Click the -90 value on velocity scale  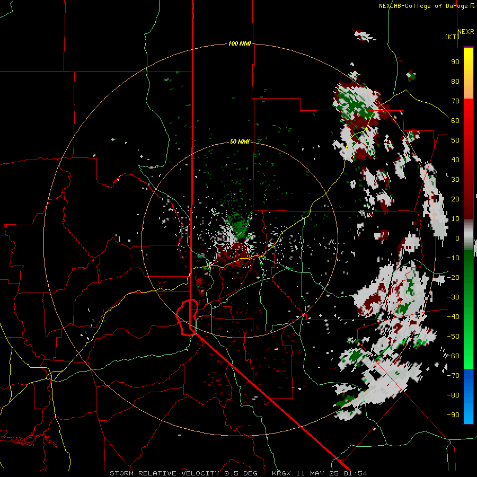pyautogui.click(x=453, y=415)
